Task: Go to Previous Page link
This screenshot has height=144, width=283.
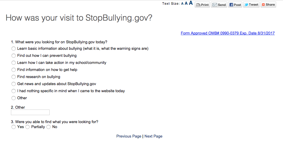Action: pyautogui.click(x=129, y=136)
